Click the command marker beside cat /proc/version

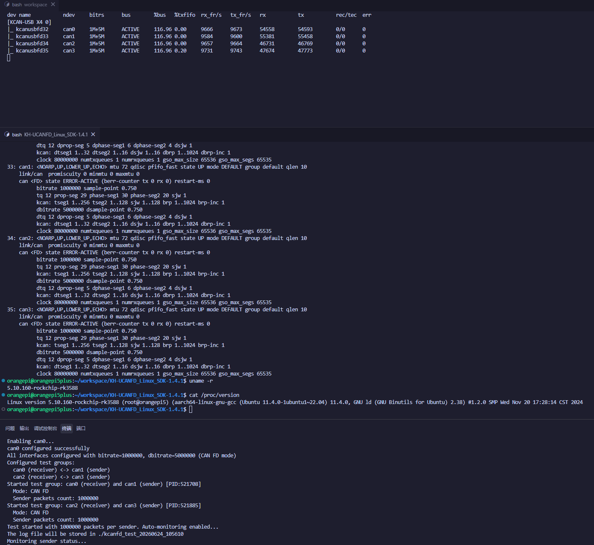click(3, 395)
